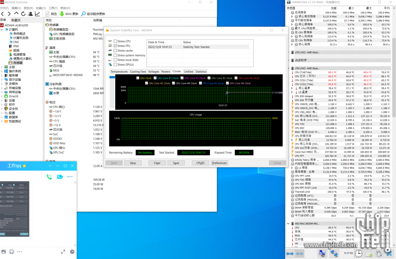Image resolution: width=396 pixels, height=259 pixels.
Task: Enable the Stress cache checkbox
Action: pyautogui.click(x=115, y=51)
